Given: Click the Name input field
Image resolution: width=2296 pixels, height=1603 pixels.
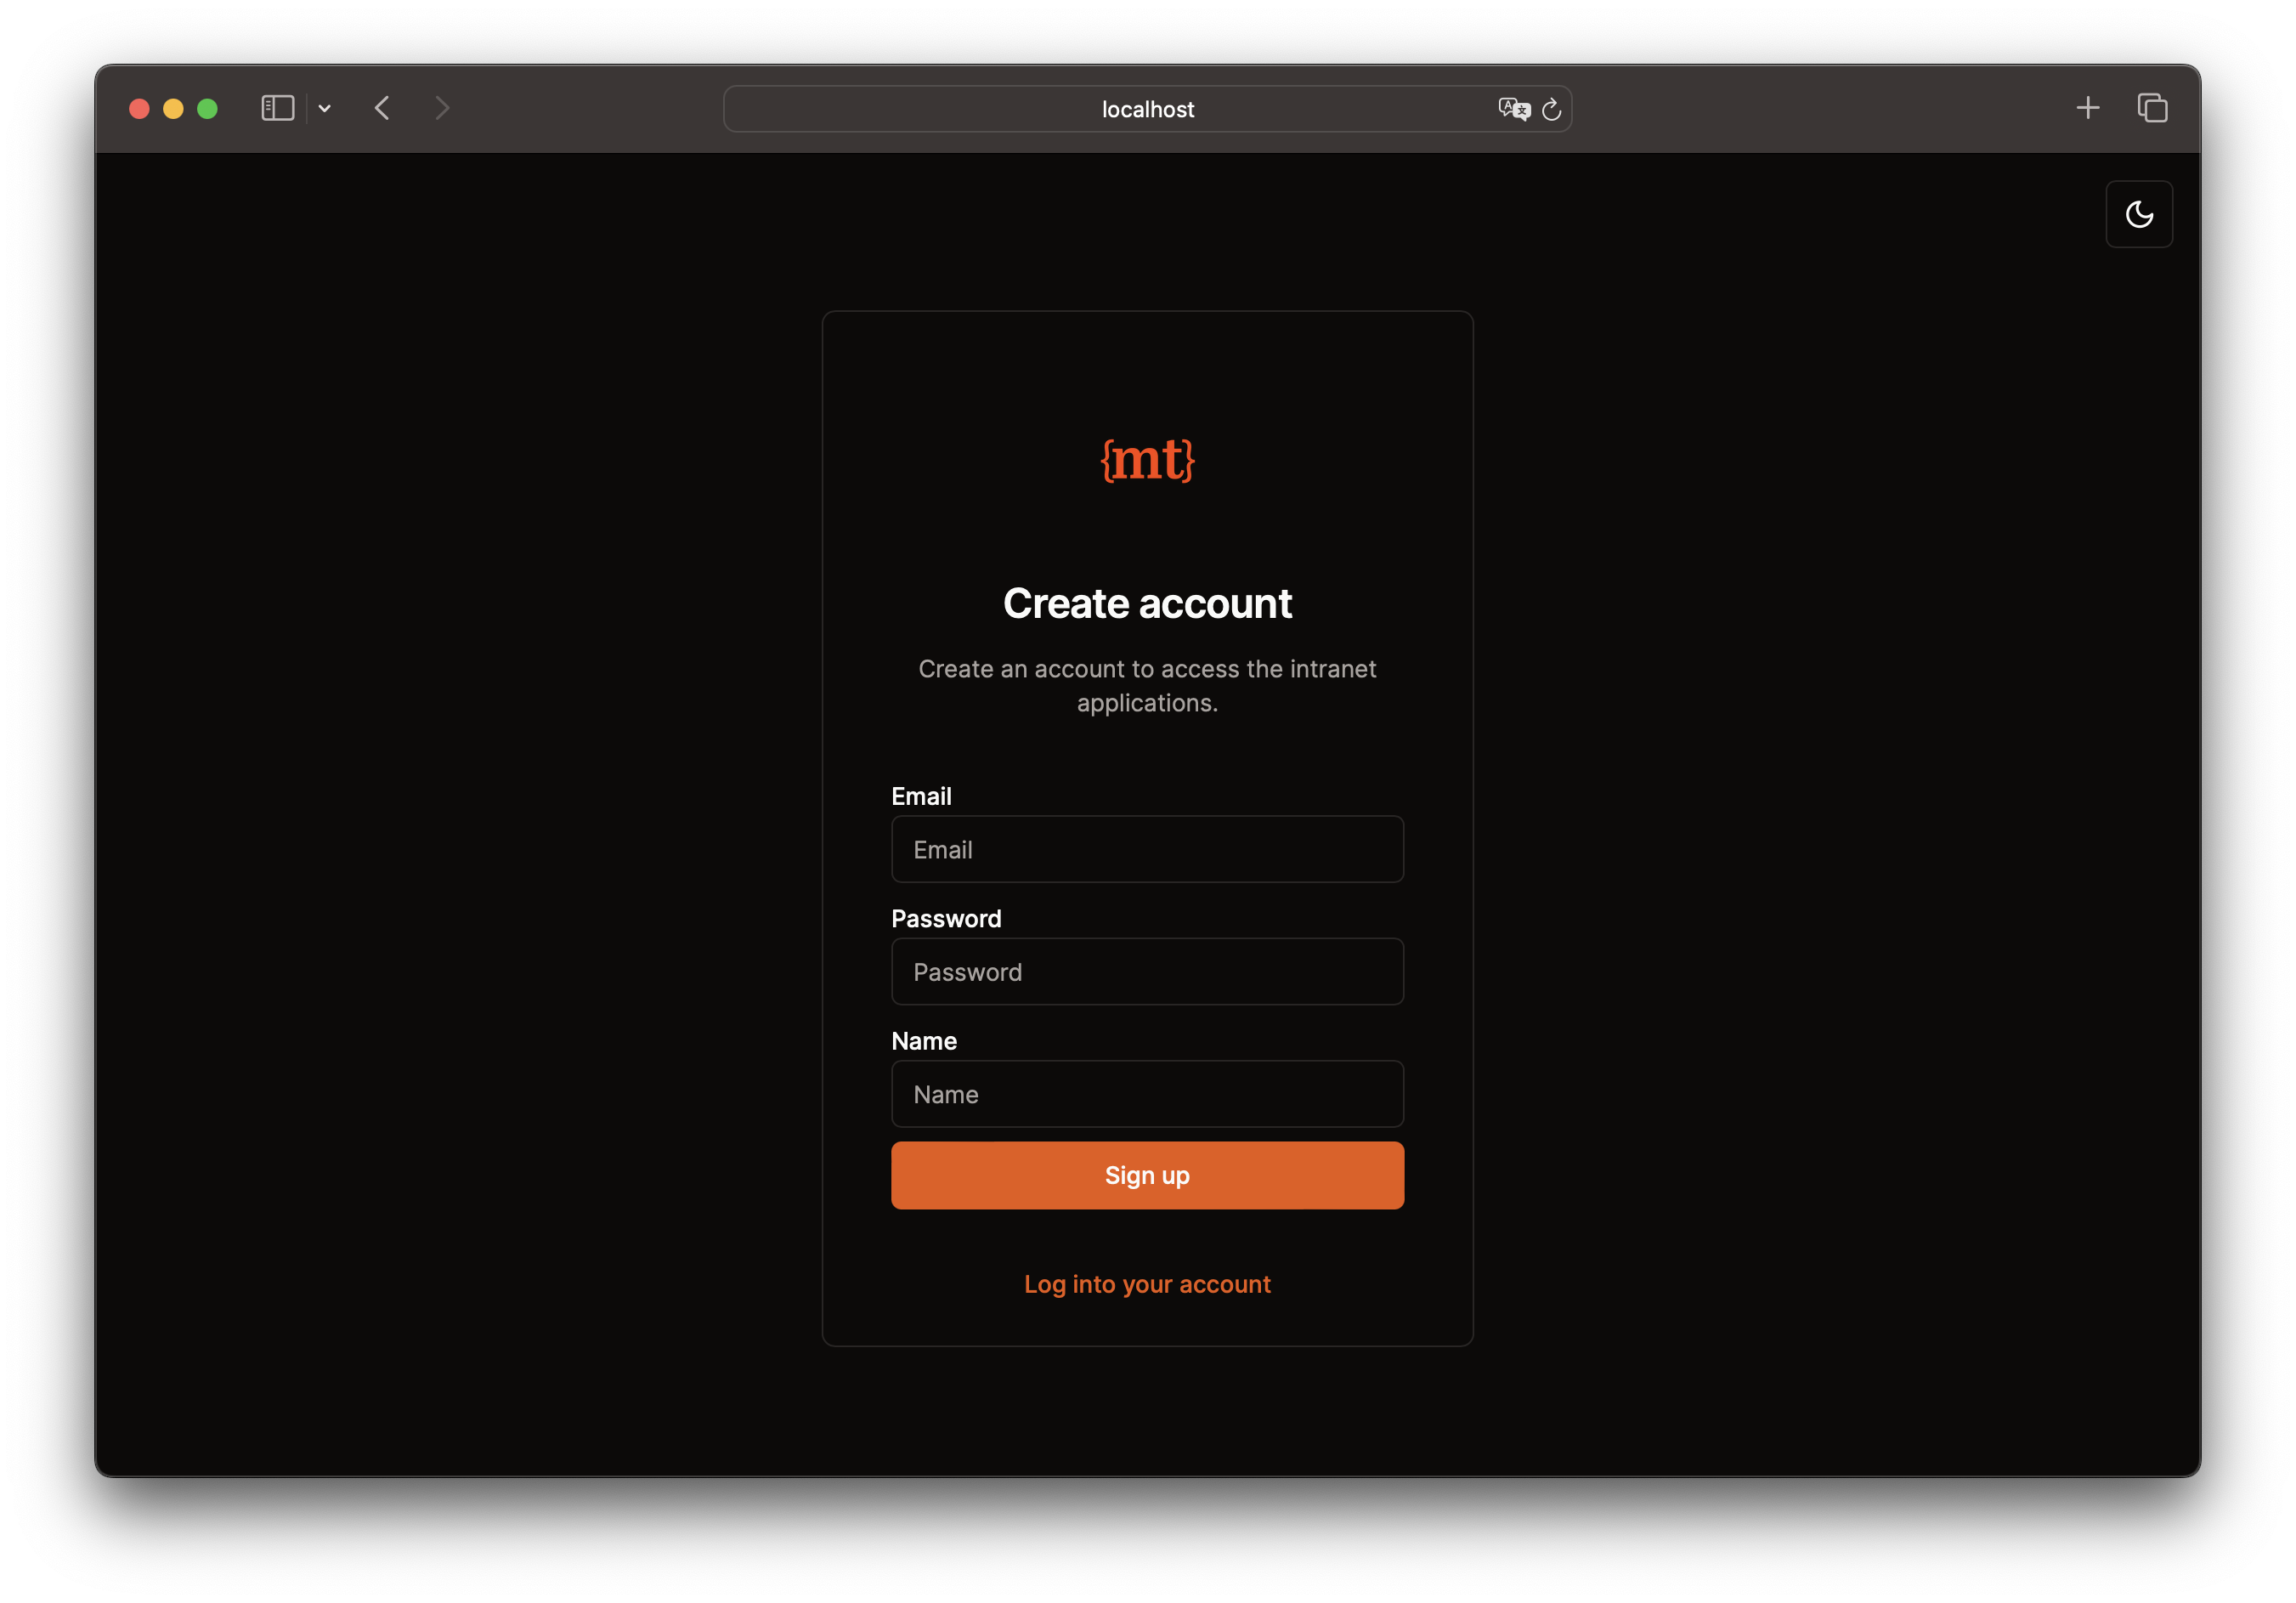Looking at the screenshot, I should pos(1148,1094).
